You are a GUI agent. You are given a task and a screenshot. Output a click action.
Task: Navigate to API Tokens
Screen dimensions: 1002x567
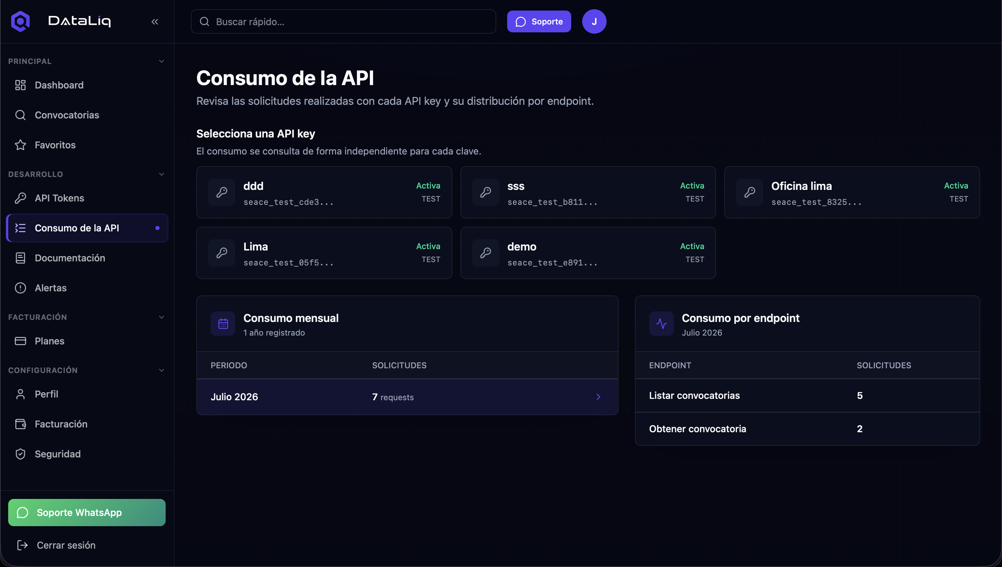(x=87, y=198)
